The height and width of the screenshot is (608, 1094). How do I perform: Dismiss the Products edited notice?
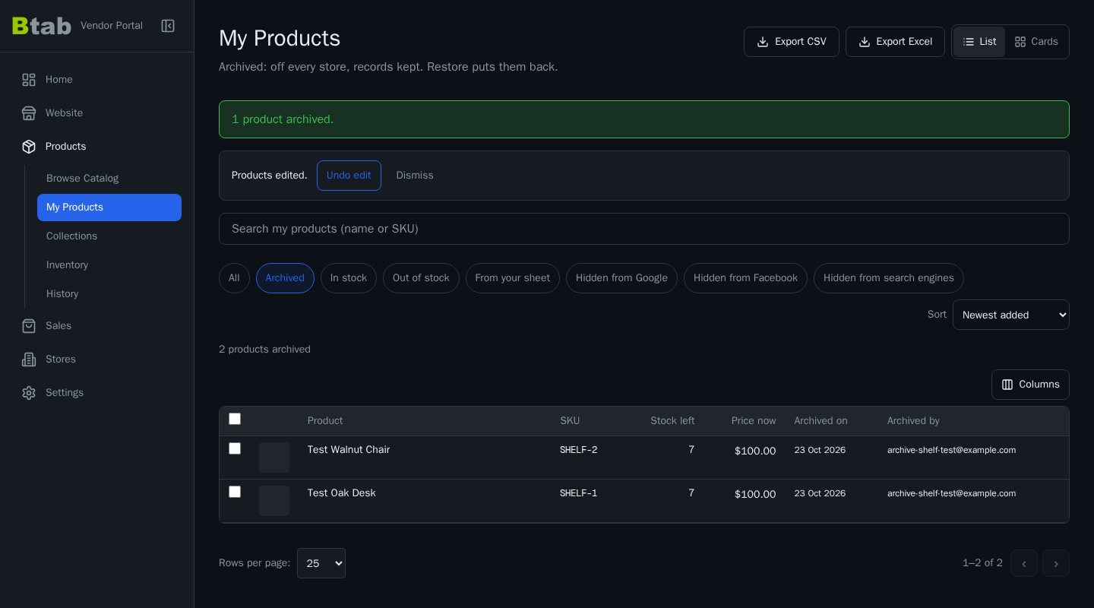tap(415, 176)
